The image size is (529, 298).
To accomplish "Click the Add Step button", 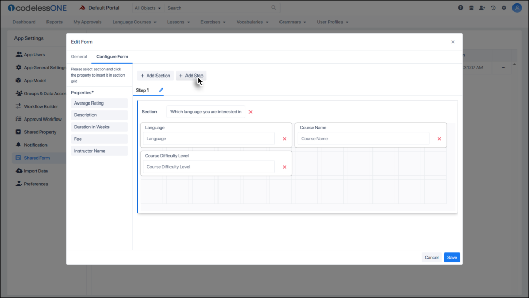I will (191, 76).
